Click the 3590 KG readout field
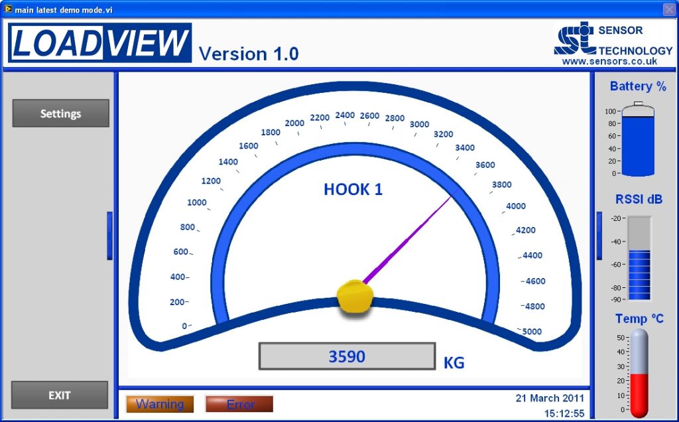This screenshot has height=422, width=679. [347, 356]
